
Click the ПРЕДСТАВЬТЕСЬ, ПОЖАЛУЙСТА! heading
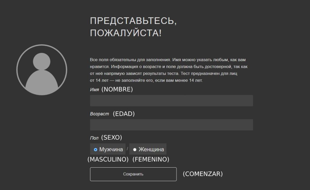[x=133, y=27]
